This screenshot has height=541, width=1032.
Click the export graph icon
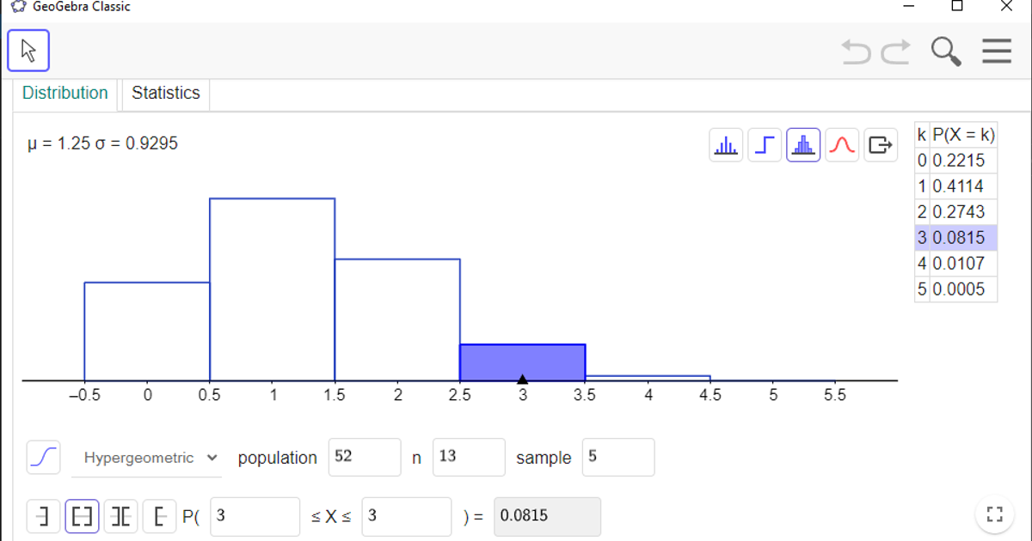880,145
